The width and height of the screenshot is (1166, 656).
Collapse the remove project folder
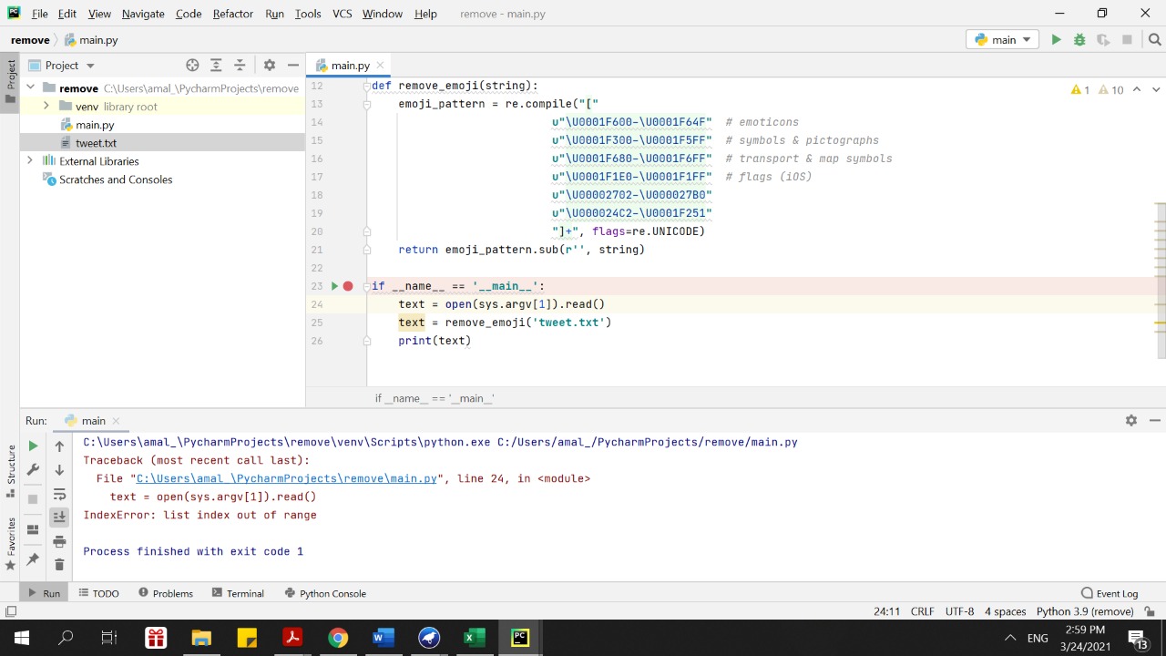click(x=30, y=88)
